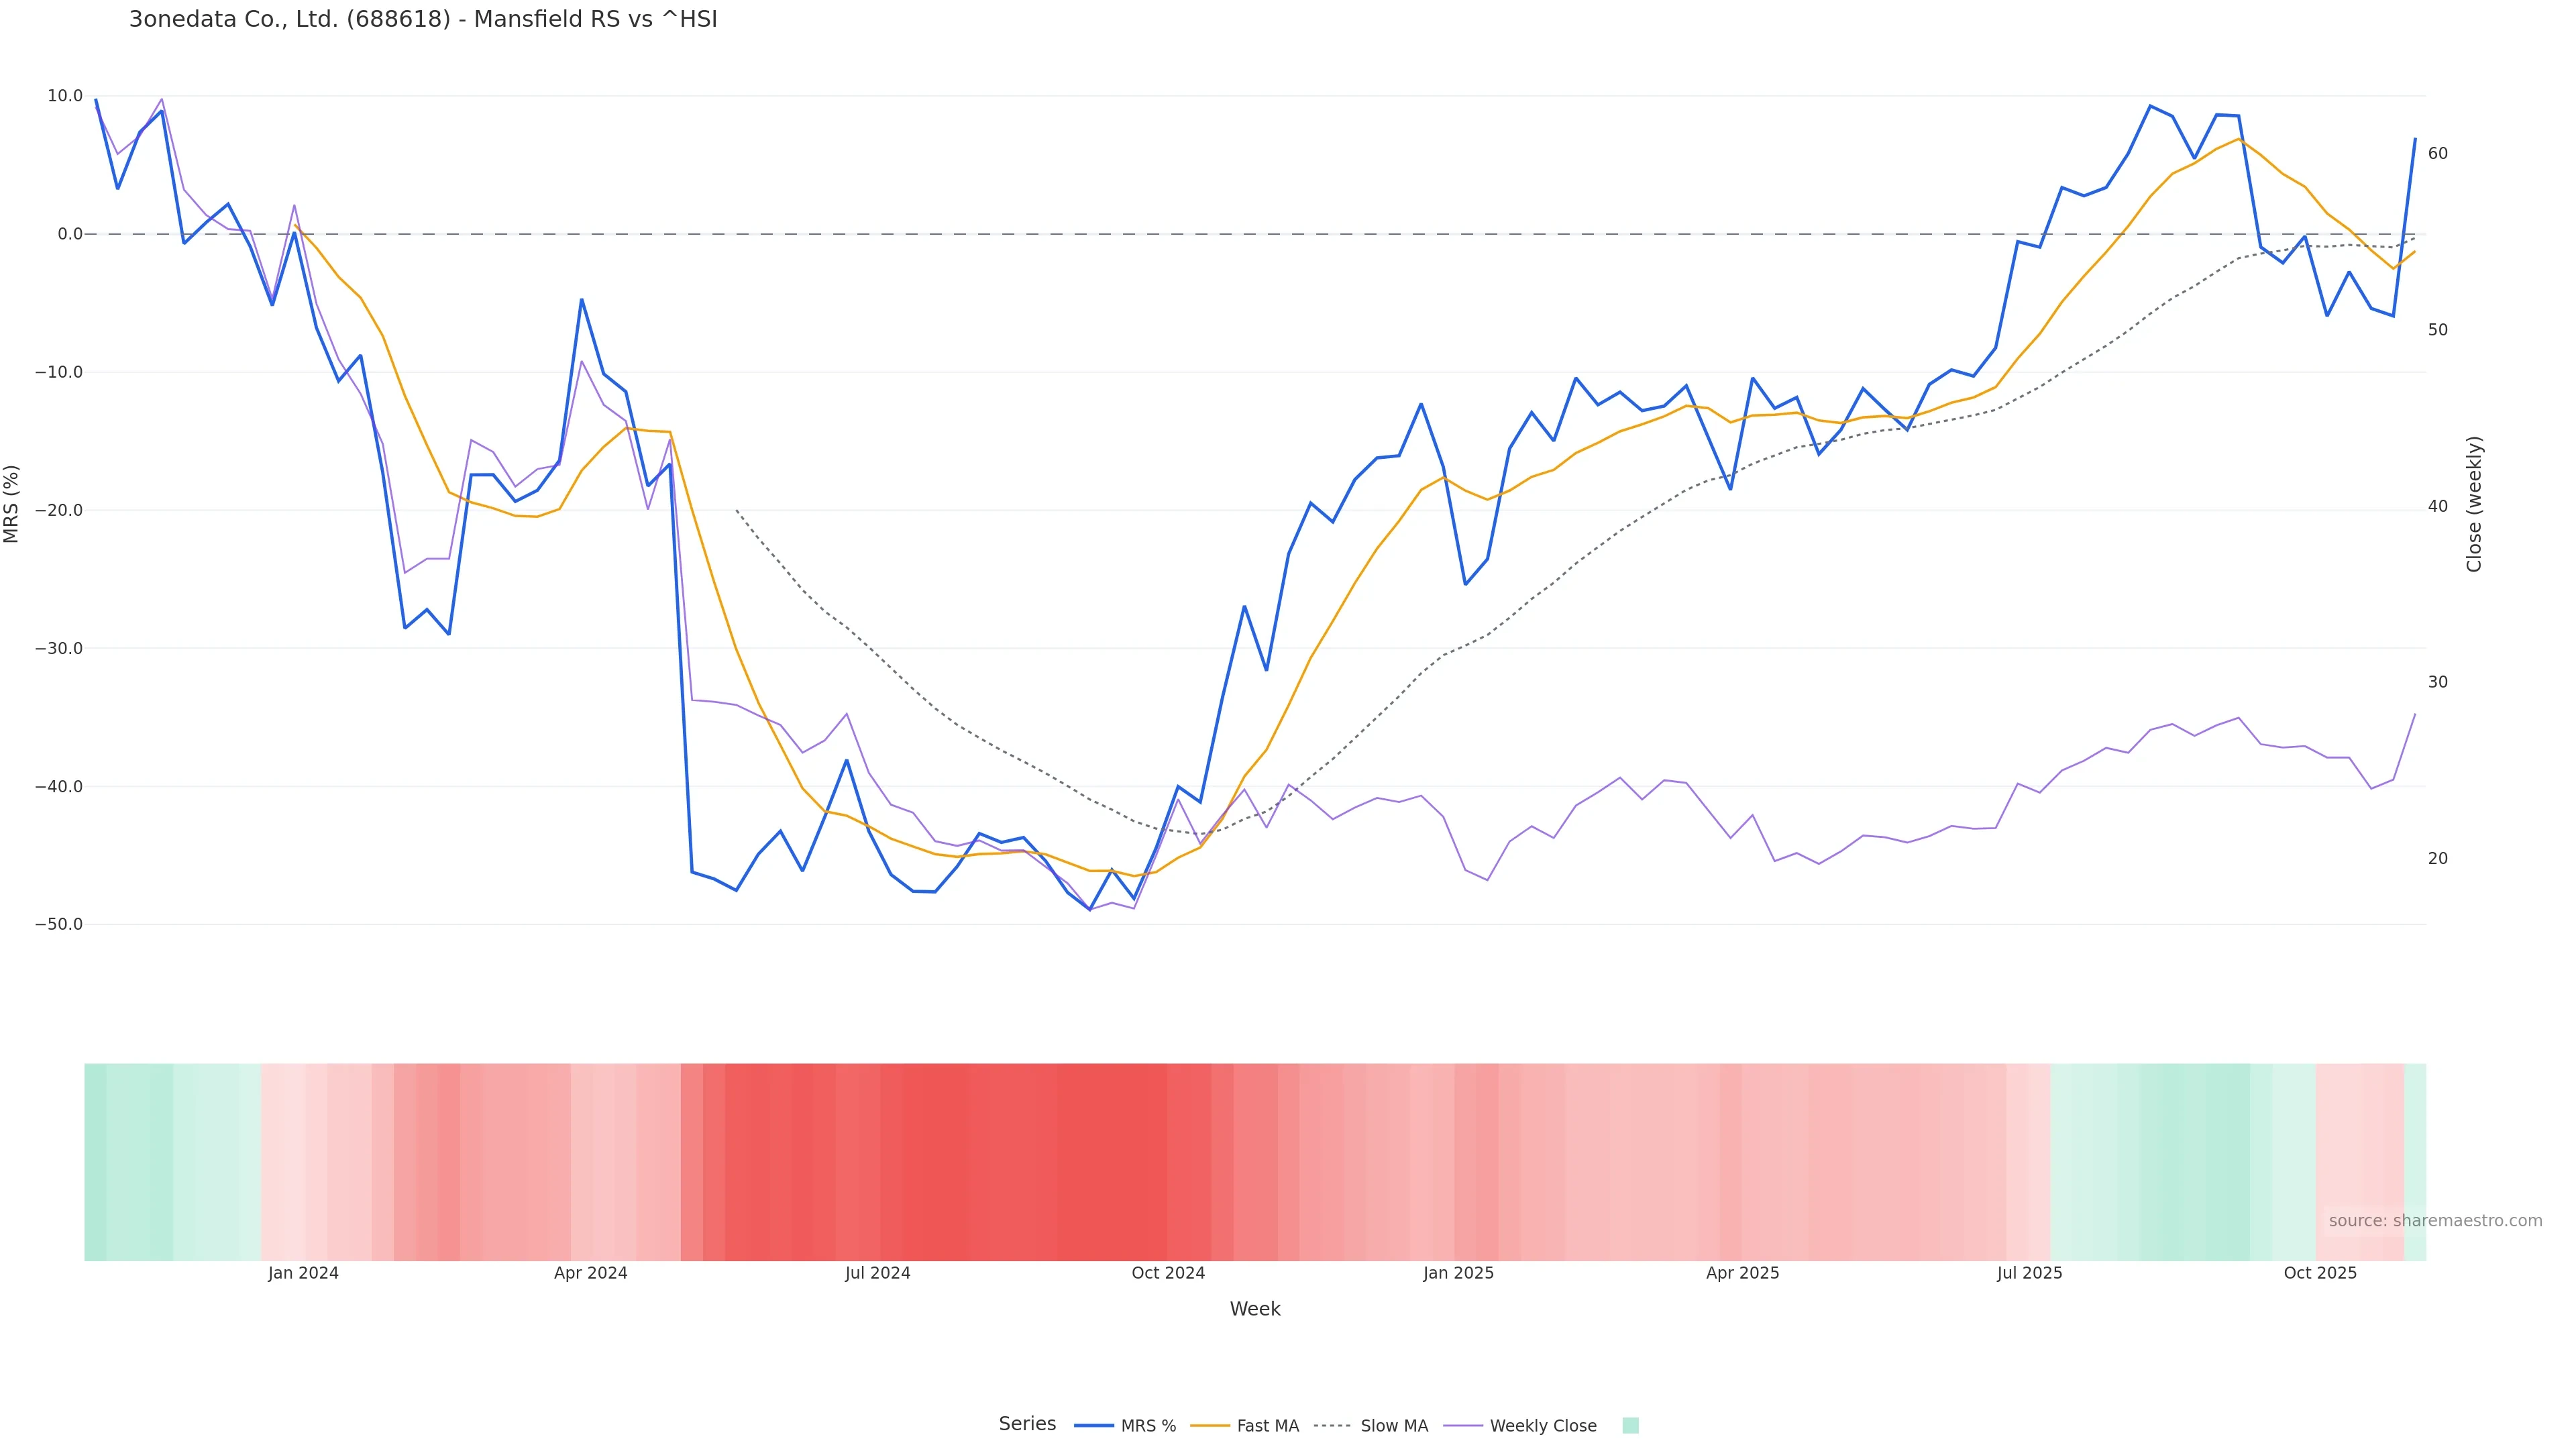Select the "MRS (%)" left axis title
2576x1449 pixels.
click(12, 504)
